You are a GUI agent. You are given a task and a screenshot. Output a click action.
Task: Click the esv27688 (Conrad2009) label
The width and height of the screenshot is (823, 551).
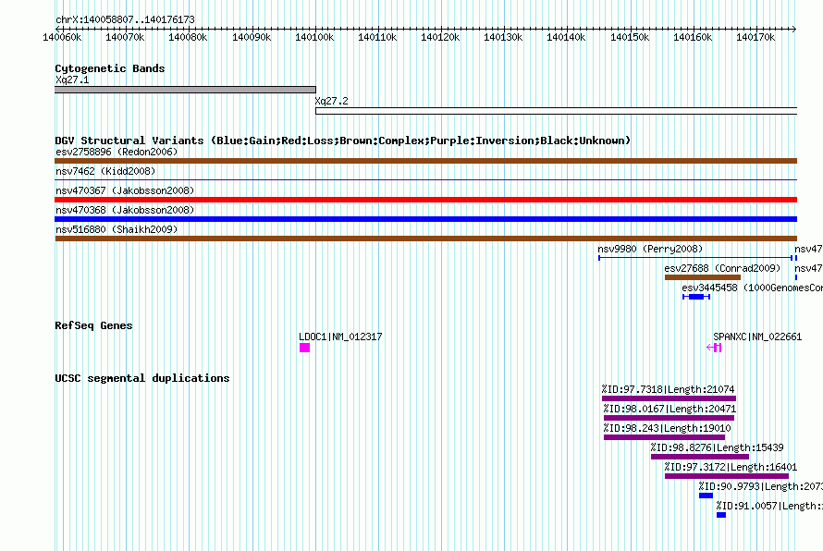click(x=722, y=268)
